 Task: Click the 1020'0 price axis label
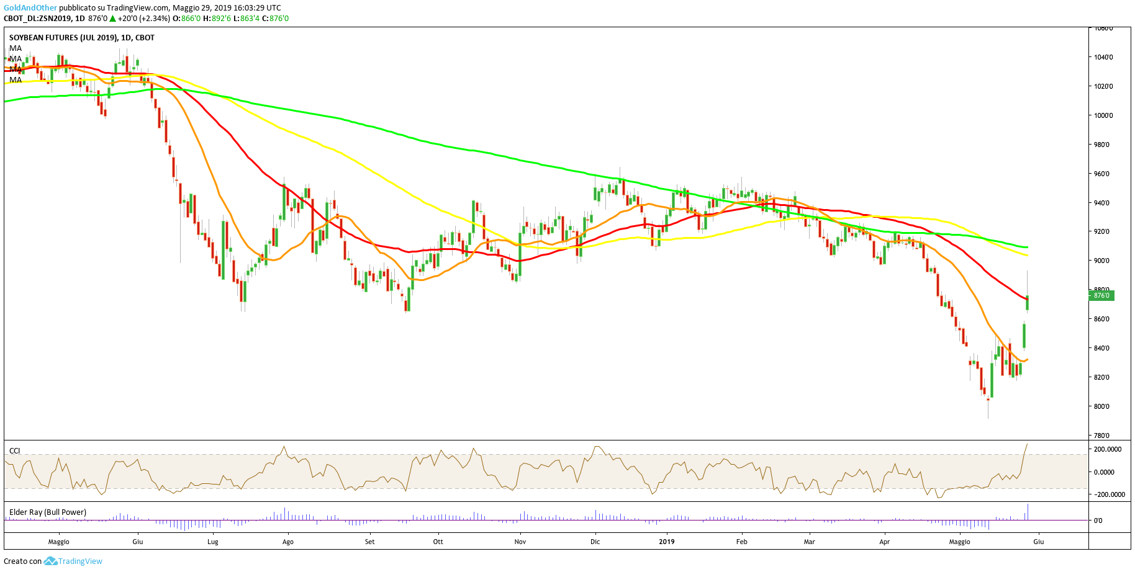tap(1104, 87)
